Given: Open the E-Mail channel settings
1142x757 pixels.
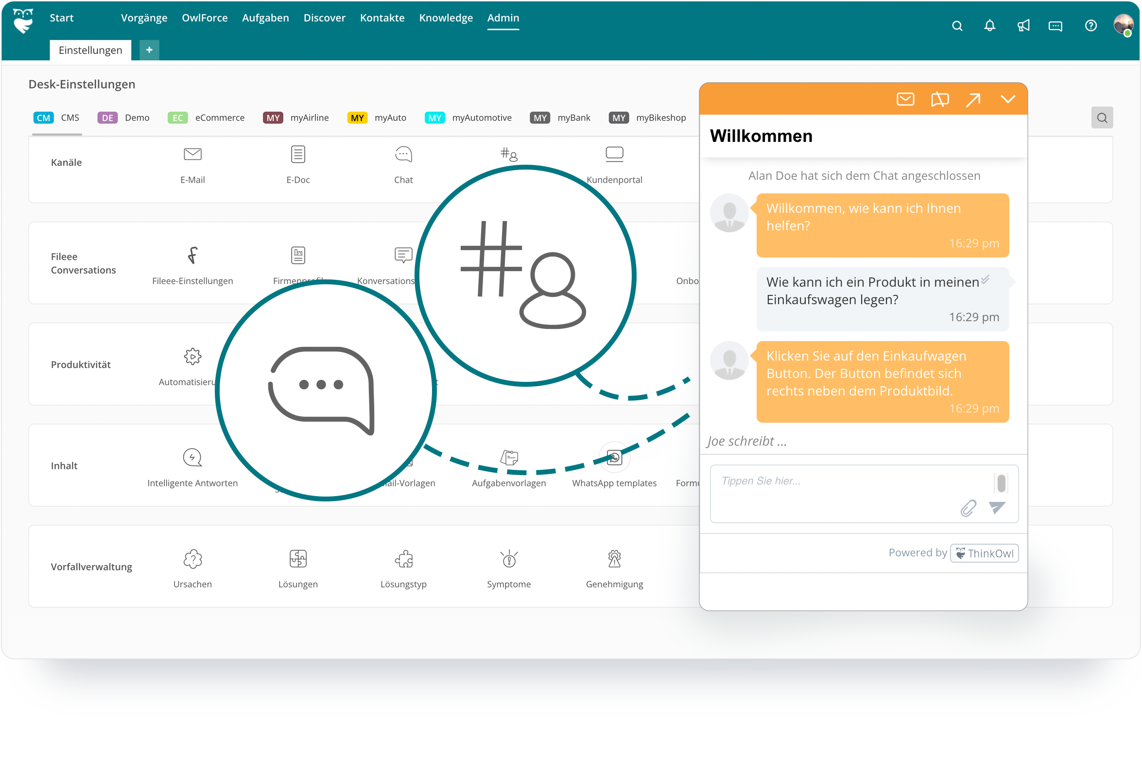Looking at the screenshot, I should click(x=192, y=162).
